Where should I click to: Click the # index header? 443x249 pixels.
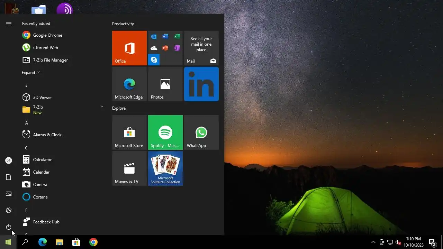pyautogui.click(x=26, y=85)
